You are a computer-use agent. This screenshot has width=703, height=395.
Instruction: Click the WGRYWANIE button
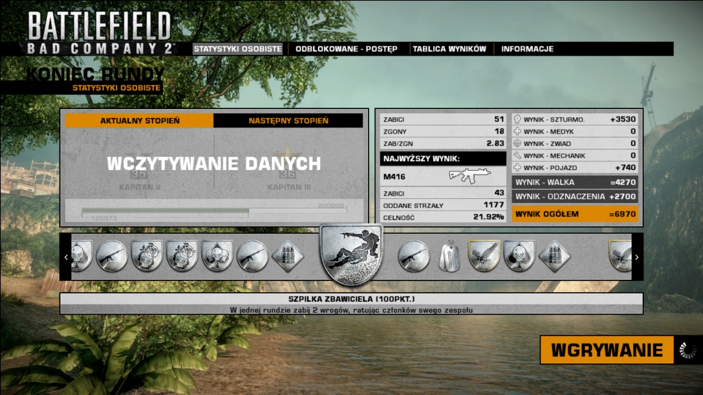tap(607, 350)
